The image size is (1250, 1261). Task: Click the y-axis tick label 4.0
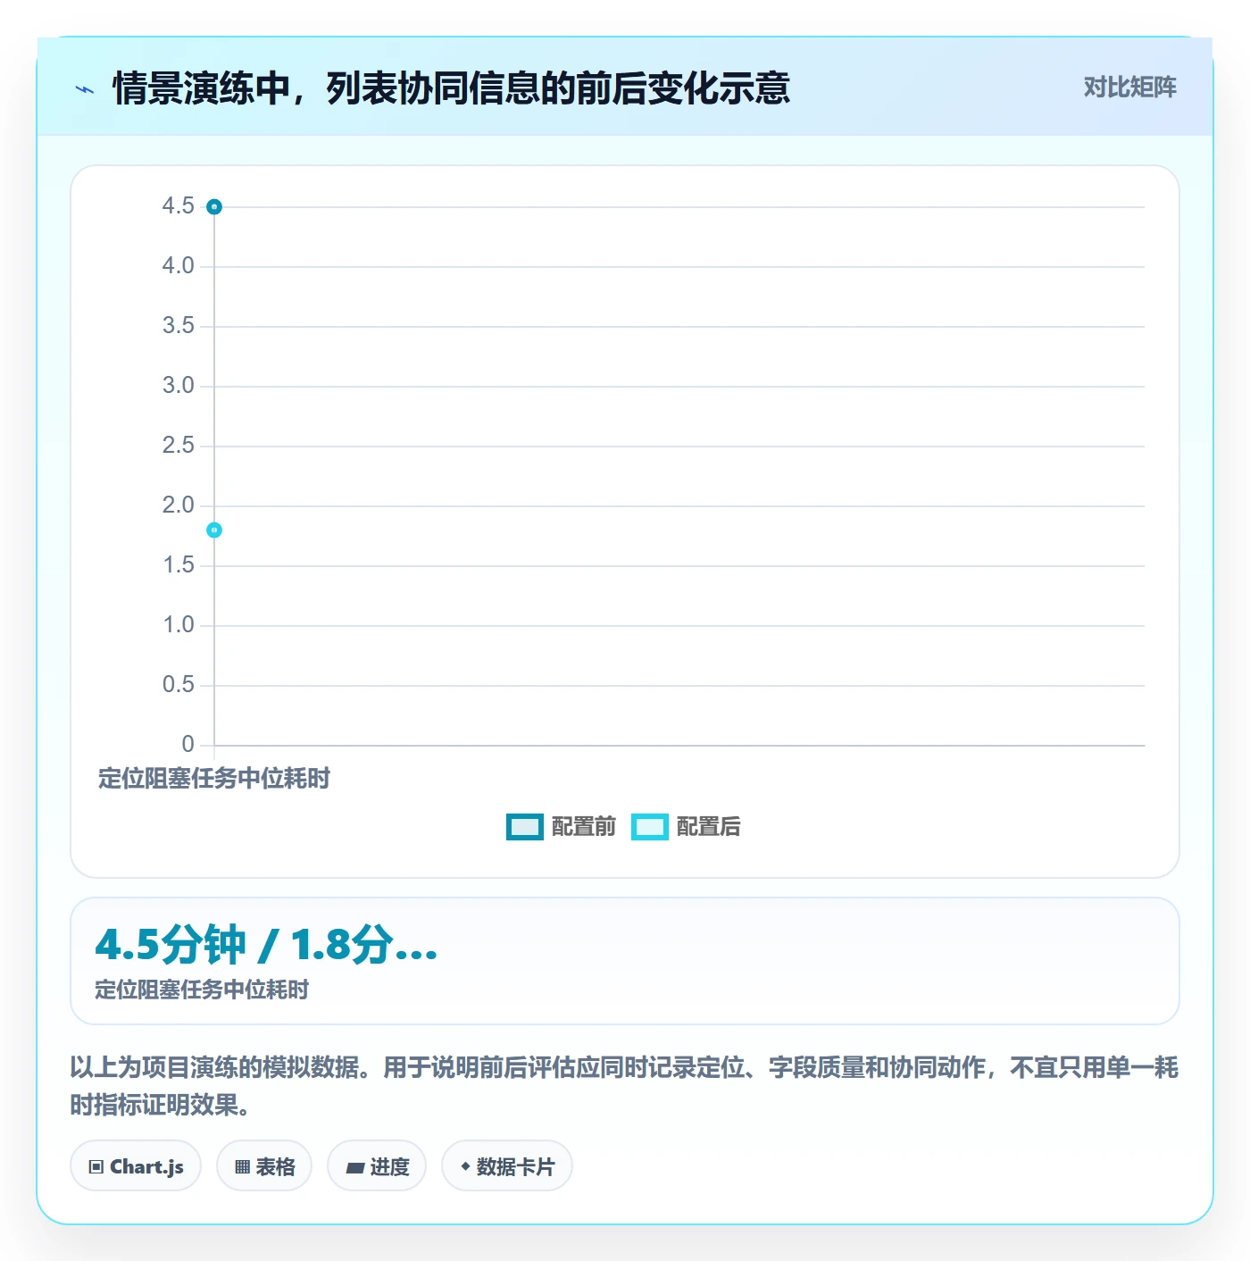point(178,266)
